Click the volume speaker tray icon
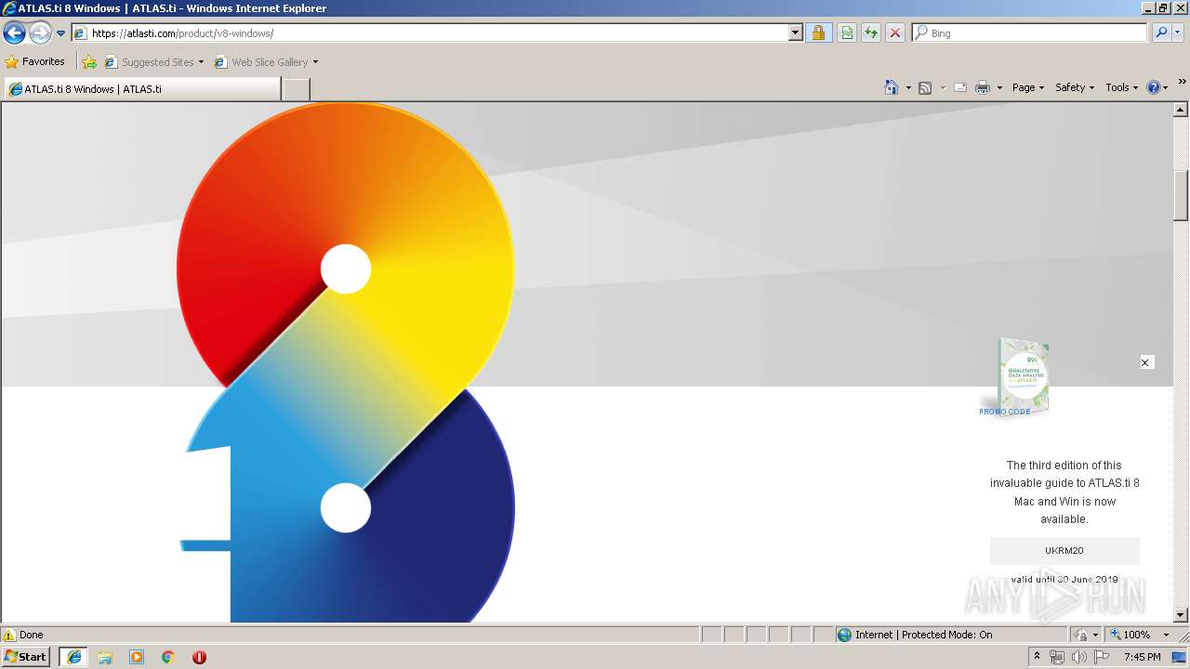Image resolution: width=1190 pixels, height=669 pixels. [1078, 657]
